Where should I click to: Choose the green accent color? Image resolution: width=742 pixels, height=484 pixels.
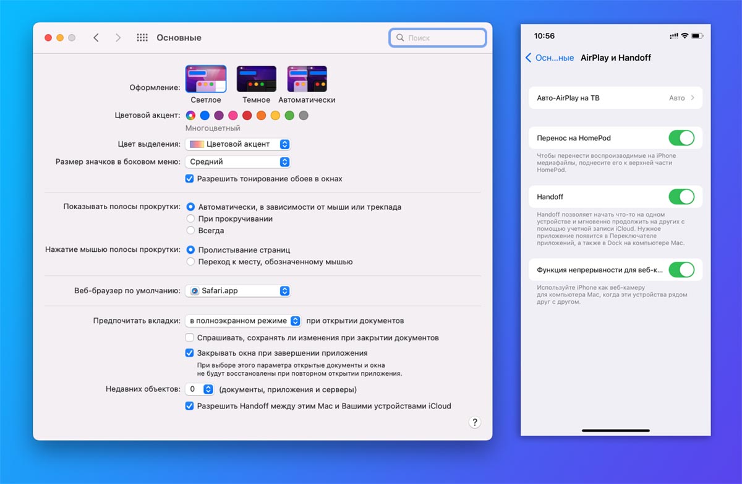click(x=289, y=115)
